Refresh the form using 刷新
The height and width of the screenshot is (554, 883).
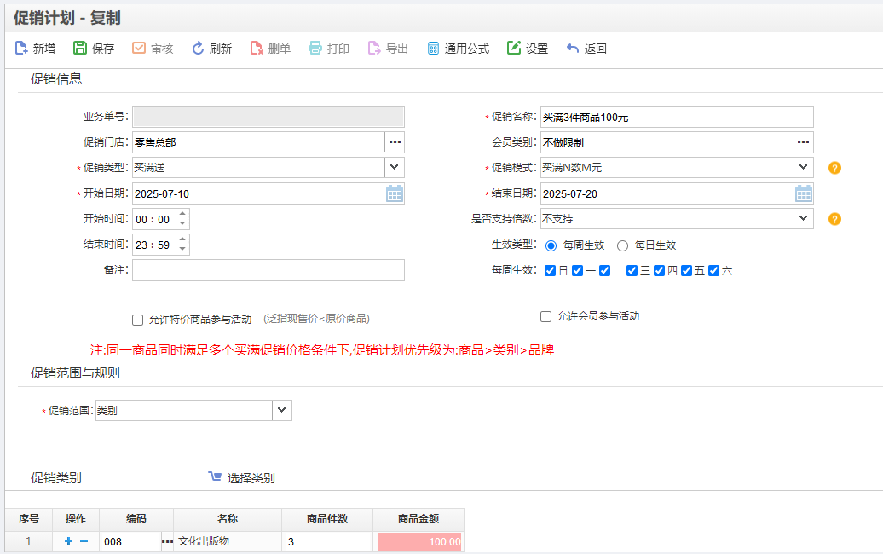211,49
